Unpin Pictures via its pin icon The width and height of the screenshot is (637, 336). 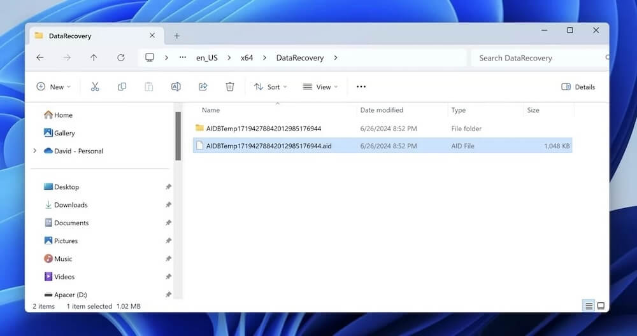[168, 241]
